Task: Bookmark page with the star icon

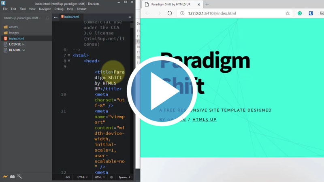Action: (288, 13)
